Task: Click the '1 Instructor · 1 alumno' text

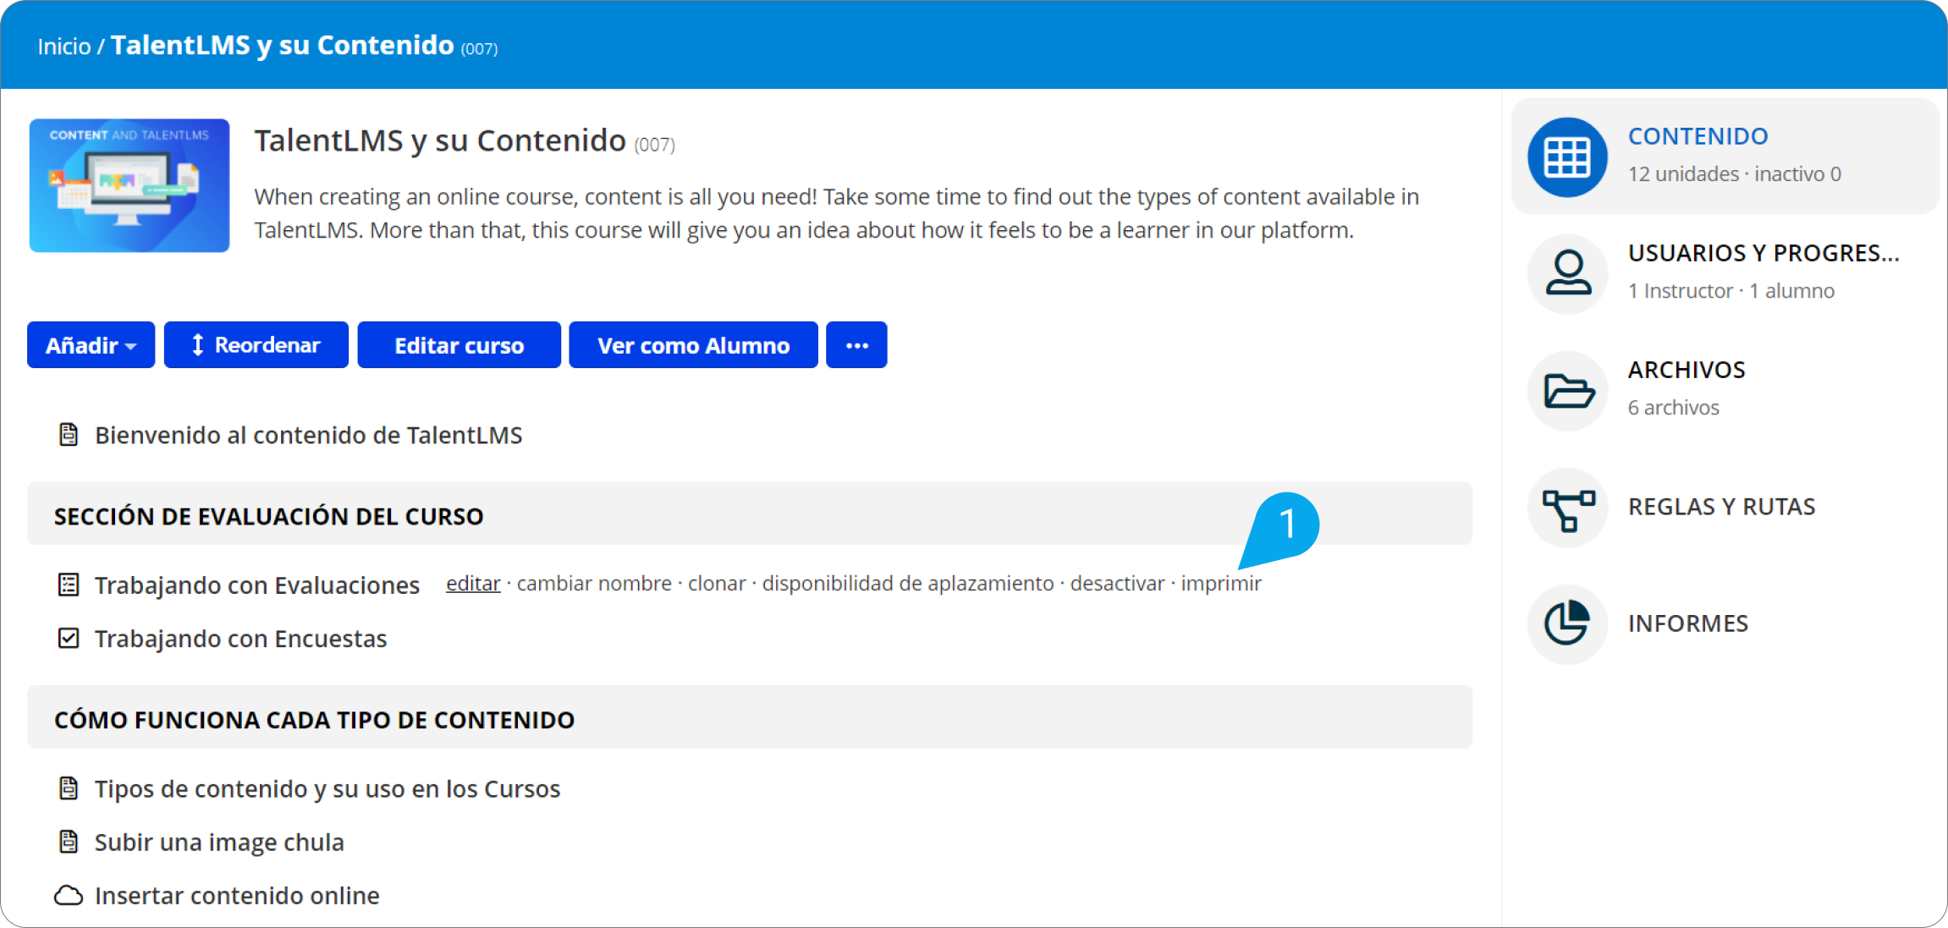Action: 1731,291
